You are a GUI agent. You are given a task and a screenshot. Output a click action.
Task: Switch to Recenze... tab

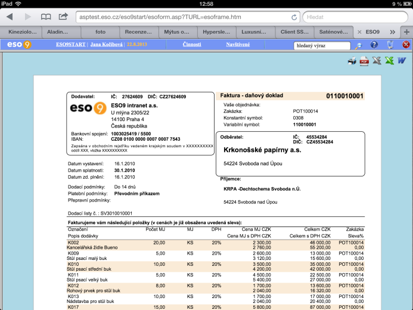[x=138, y=32]
